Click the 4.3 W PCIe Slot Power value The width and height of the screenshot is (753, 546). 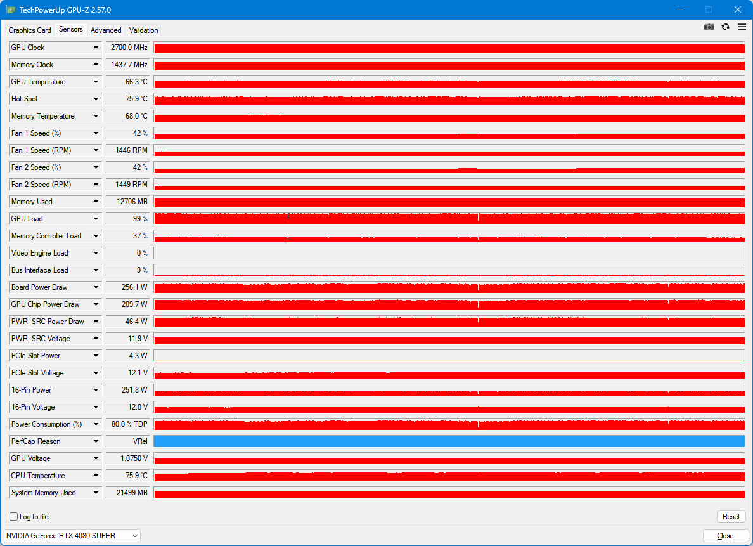(x=128, y=356)
